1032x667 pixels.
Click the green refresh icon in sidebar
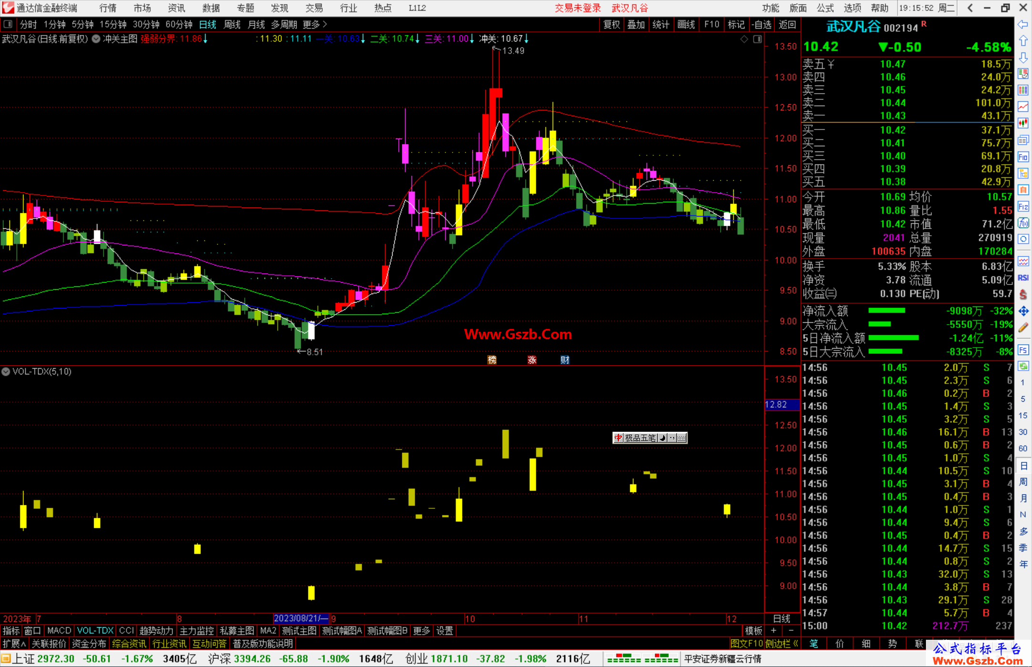click(x=1023, y=366)
